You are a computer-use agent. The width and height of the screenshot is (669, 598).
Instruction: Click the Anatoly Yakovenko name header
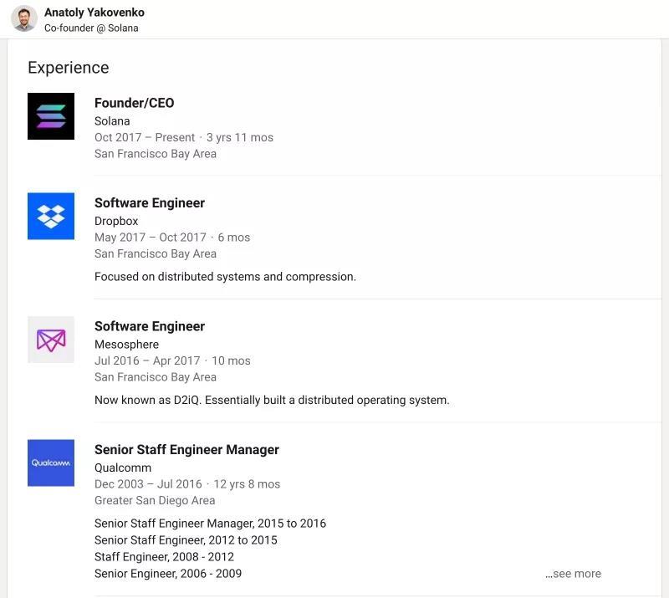click(x=94, y=13)
